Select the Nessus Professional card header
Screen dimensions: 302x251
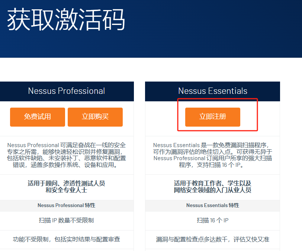click(67, 91)
